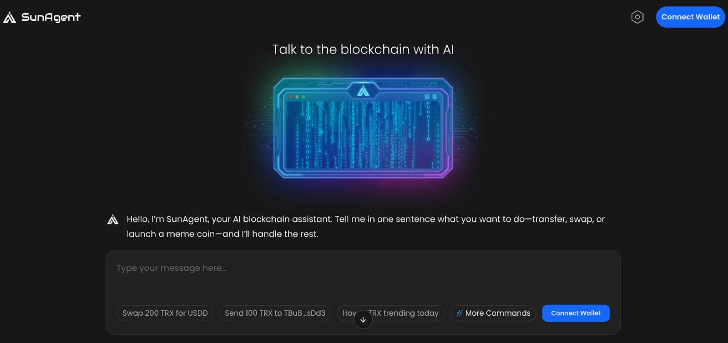Click the green window dot in the illustration
728x343 pixels.
point(303,97)
